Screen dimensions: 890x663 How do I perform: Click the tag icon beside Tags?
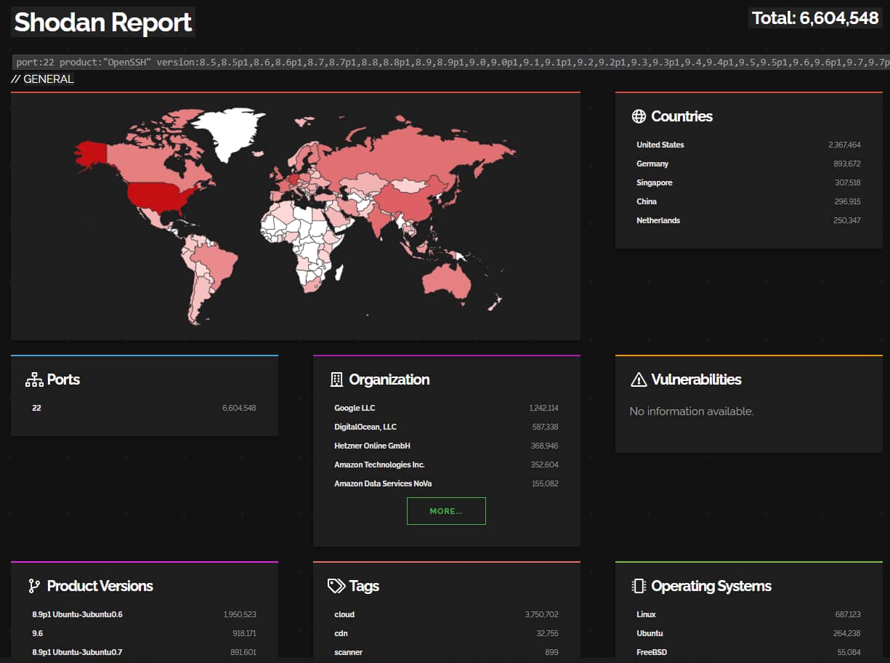[336, 586]
